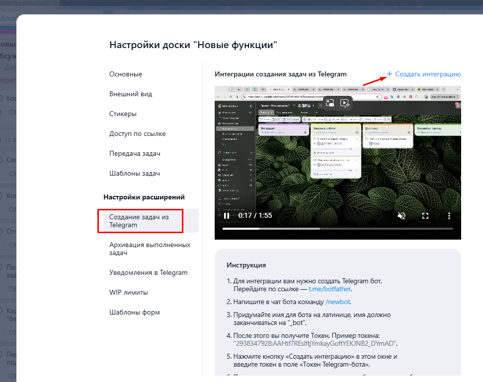
Task: Open the WIP лимиты section
Action: click(x=128, y=292)
